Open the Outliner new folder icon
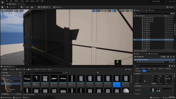Image resolution: width=176 pixels, height=99 pixels. (x=172, y=13)
